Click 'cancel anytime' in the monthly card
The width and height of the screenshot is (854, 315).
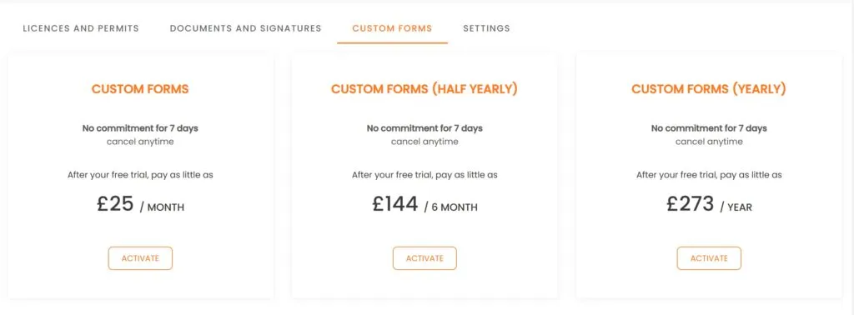(140, 142)
